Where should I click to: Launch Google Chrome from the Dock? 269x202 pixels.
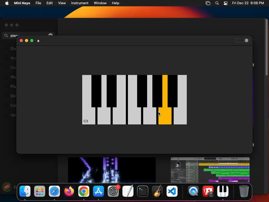[x=84, y=191]
